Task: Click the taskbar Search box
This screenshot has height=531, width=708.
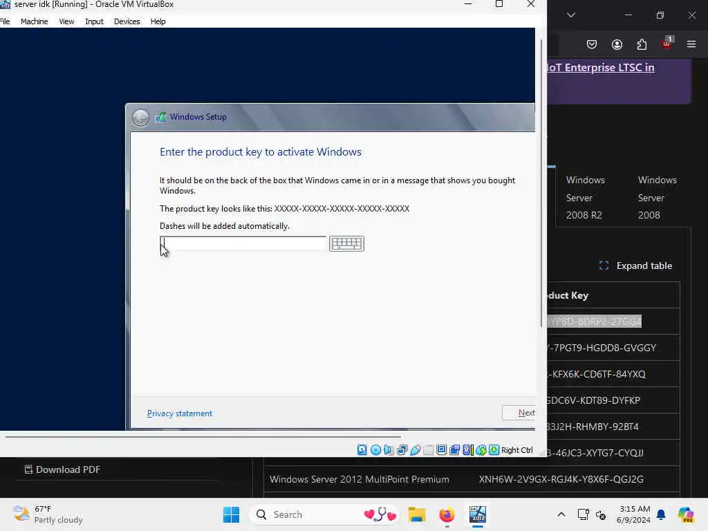Action: click(324, 514)
